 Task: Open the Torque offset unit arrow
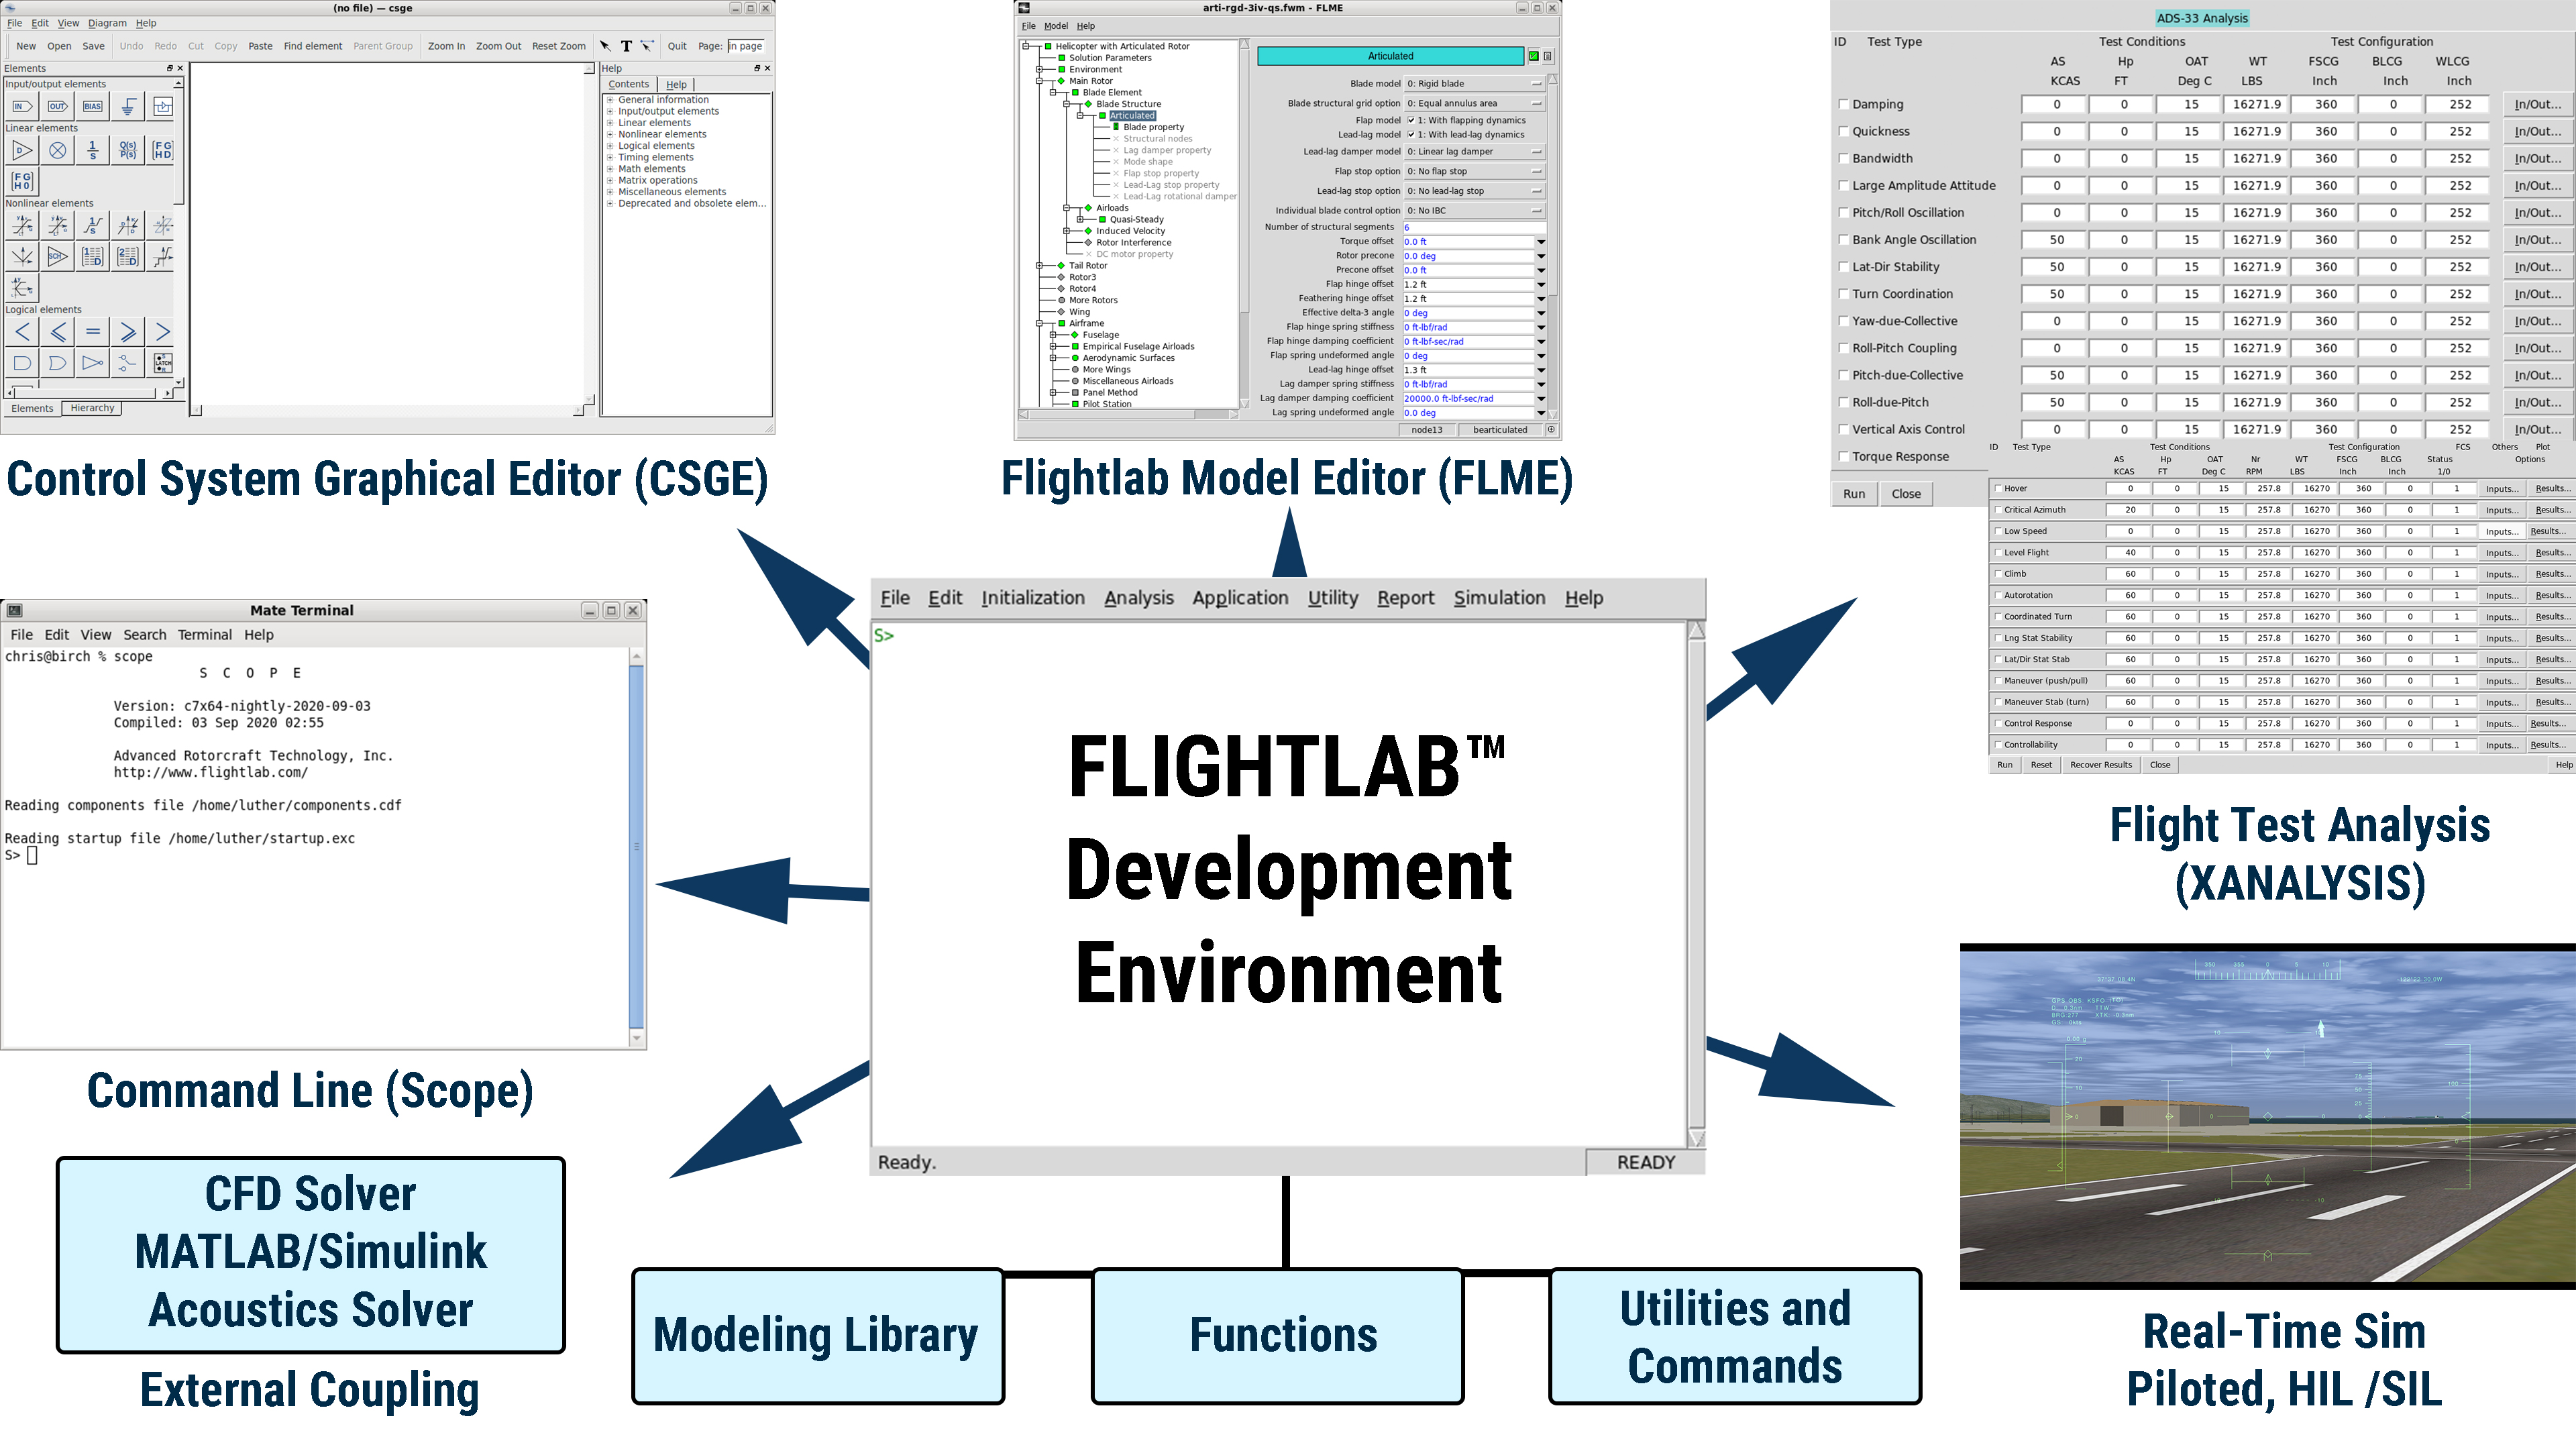pos(1541,242)
